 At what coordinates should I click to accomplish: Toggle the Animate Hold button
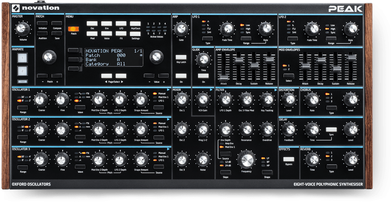(22, 81)
